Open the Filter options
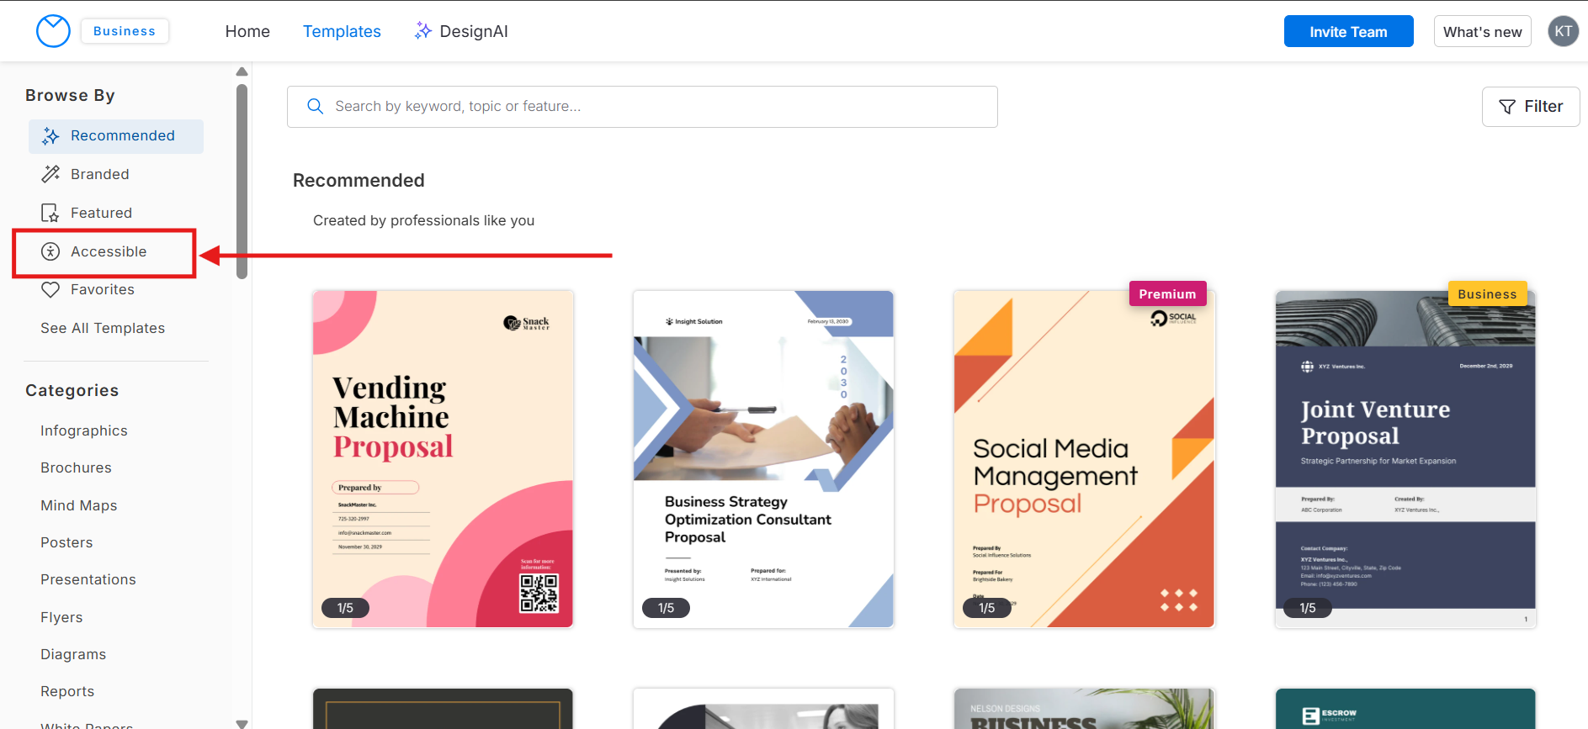Image resolution: width=1588 pixels, height=729 pixels. point(1530,107)
